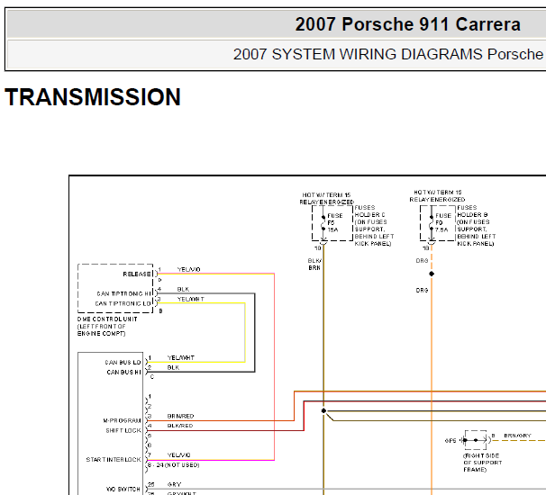Click the "GRY" wire label at pin 25

(x=174, y=484)
